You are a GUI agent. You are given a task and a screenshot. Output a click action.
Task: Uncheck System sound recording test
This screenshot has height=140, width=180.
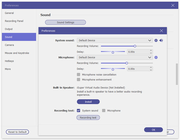coord(79,111)
